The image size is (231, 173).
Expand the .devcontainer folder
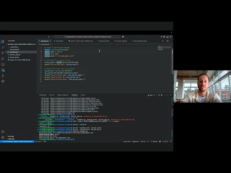point(14,50)
